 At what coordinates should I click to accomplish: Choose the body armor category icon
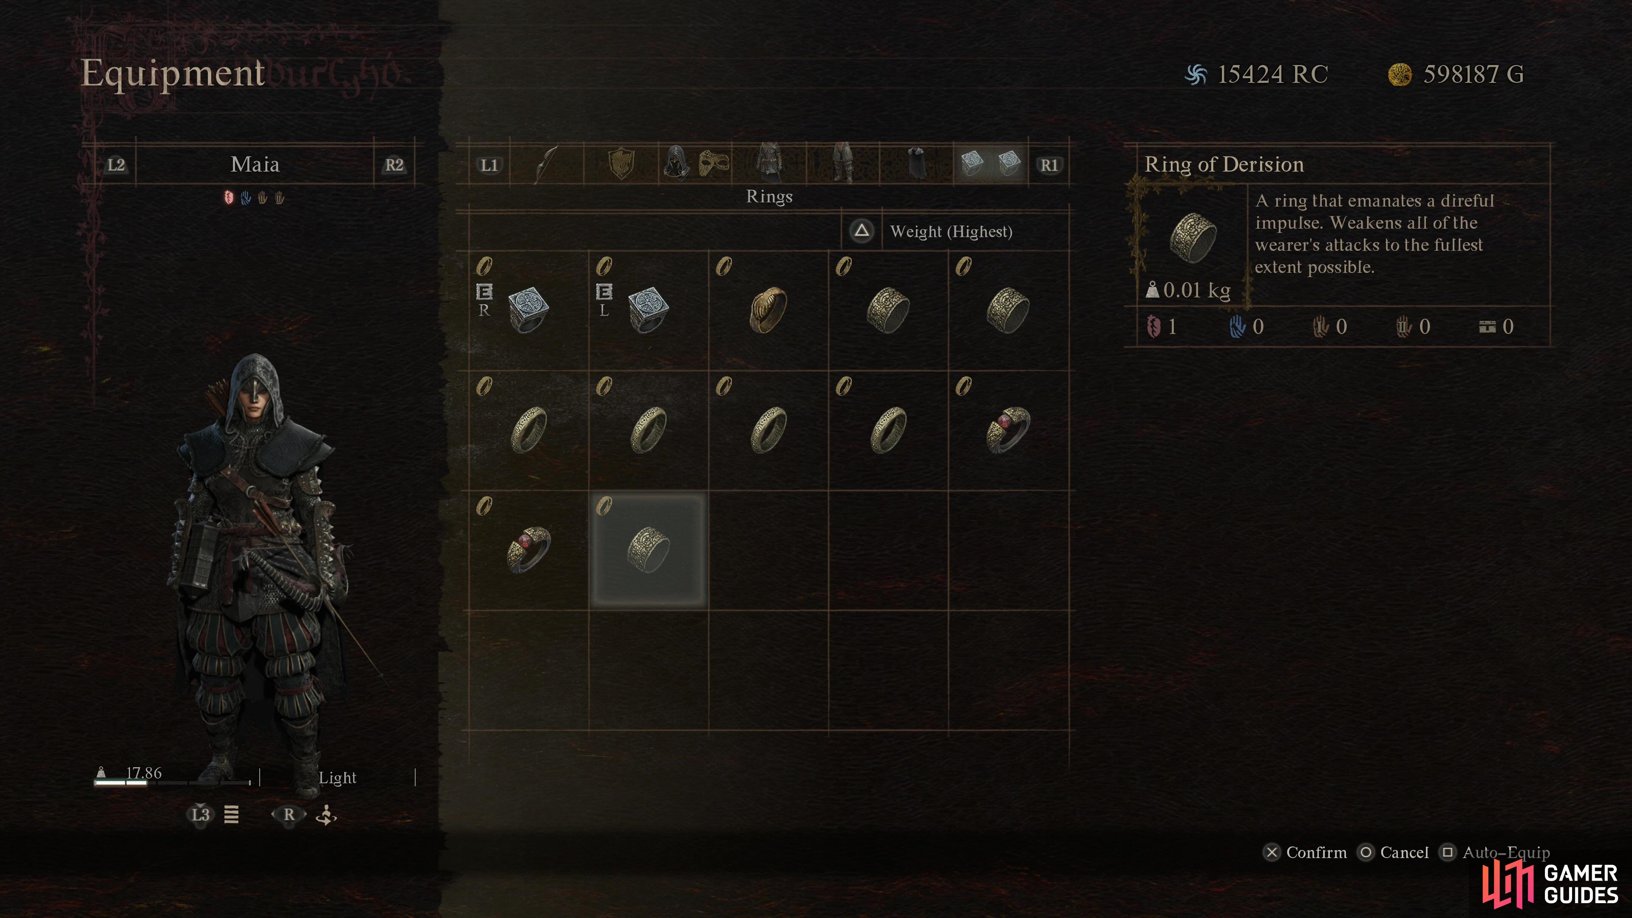[x=769, y=165]
